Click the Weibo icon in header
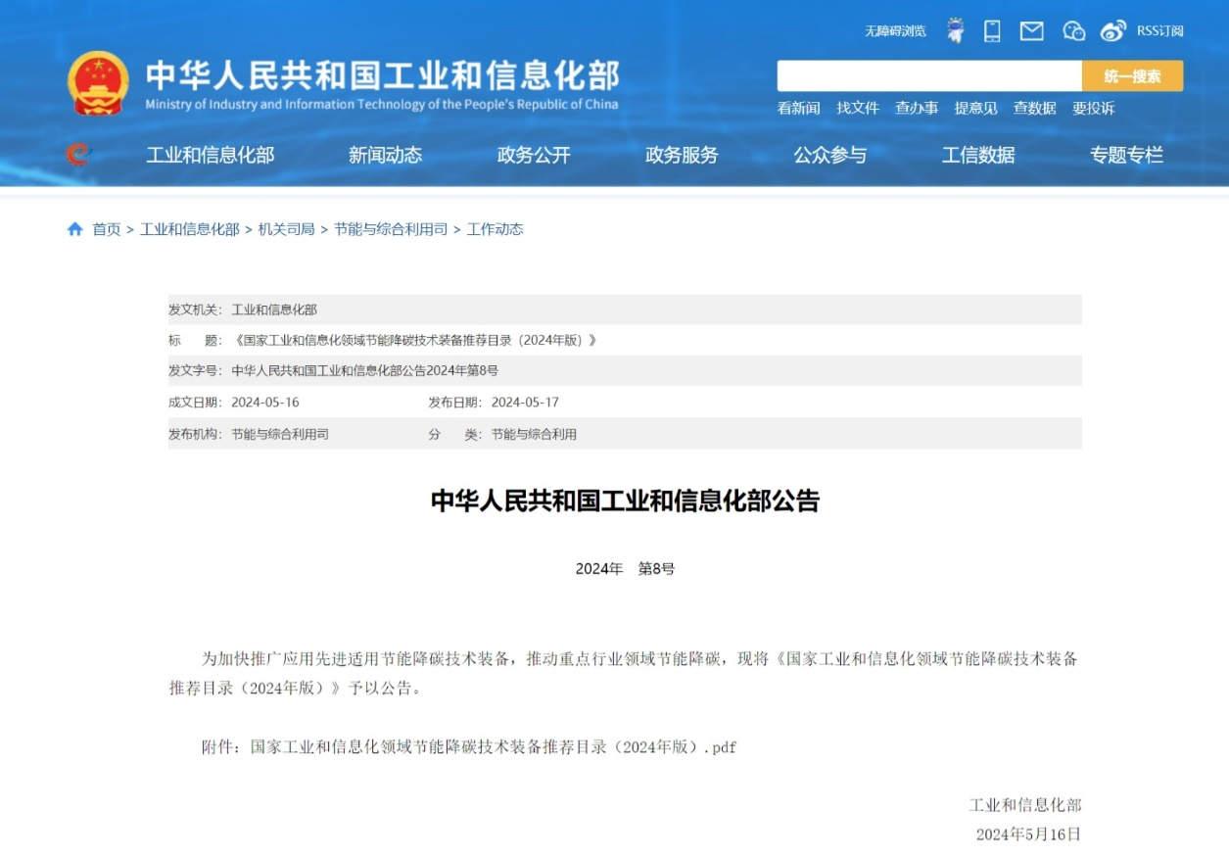 tap(1112, 31)
